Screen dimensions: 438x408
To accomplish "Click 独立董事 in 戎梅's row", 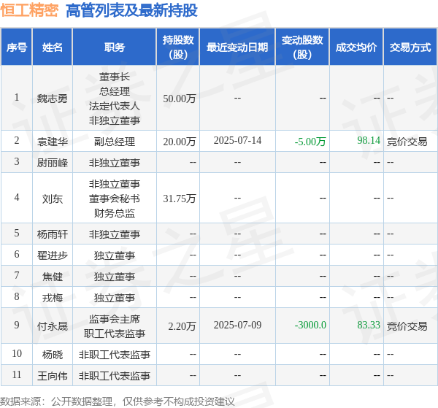I will tap(115, 298).
